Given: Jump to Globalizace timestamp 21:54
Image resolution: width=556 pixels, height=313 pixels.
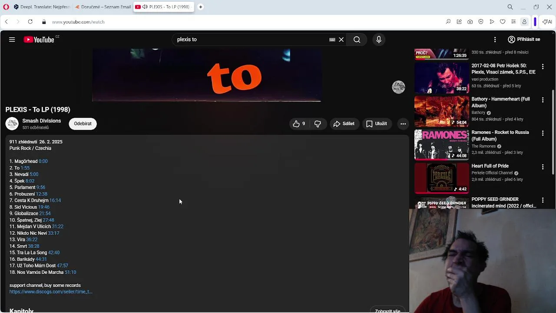Looking at the screenshot, I should point(45,213).
